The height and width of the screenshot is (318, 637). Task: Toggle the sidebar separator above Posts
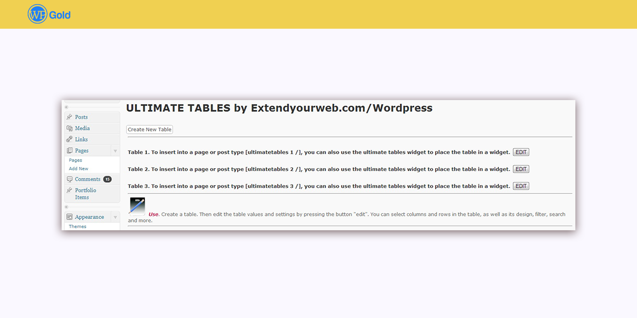tap(66, 107)
